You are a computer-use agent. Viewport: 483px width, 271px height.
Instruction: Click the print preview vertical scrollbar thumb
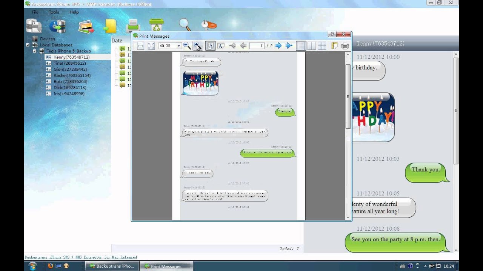[348, 96]
